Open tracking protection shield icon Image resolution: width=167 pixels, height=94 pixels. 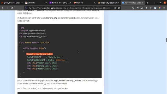tap(26, 8)
